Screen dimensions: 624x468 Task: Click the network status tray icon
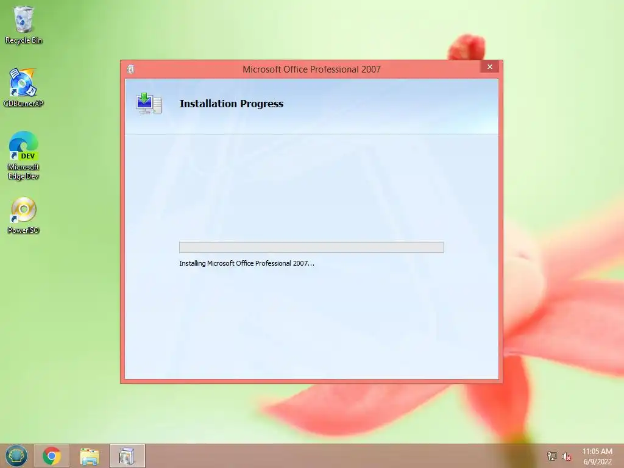pyautogui.click(x=551, y=456)
